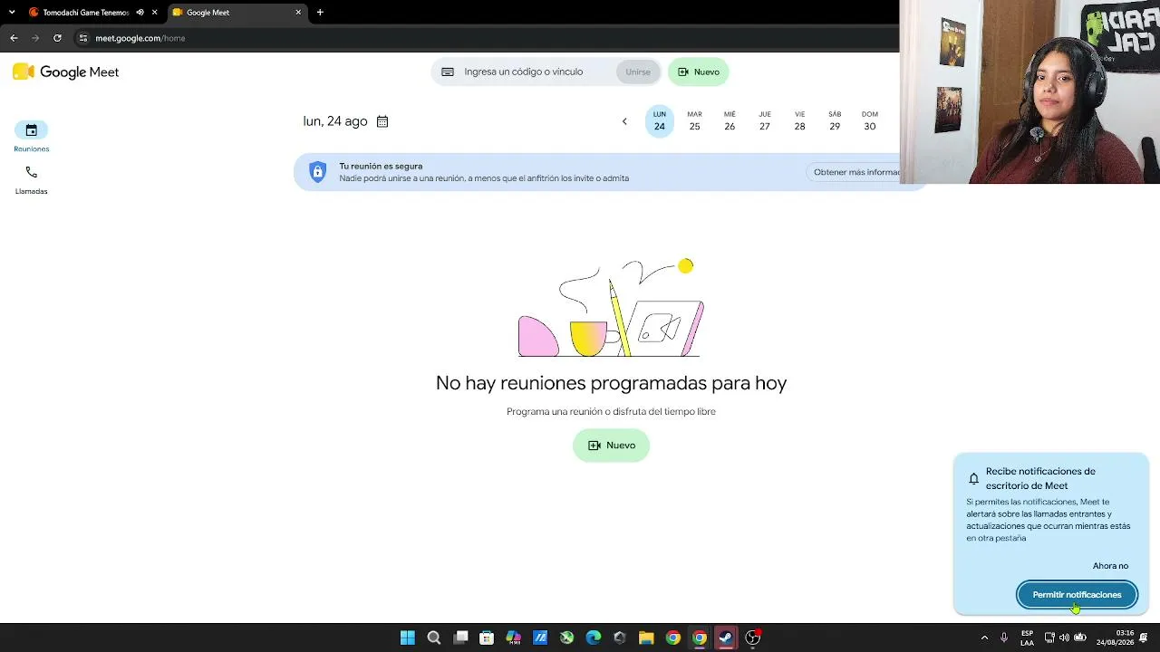Go forward in browser history
1160x652 pixels.
(35, 38)
